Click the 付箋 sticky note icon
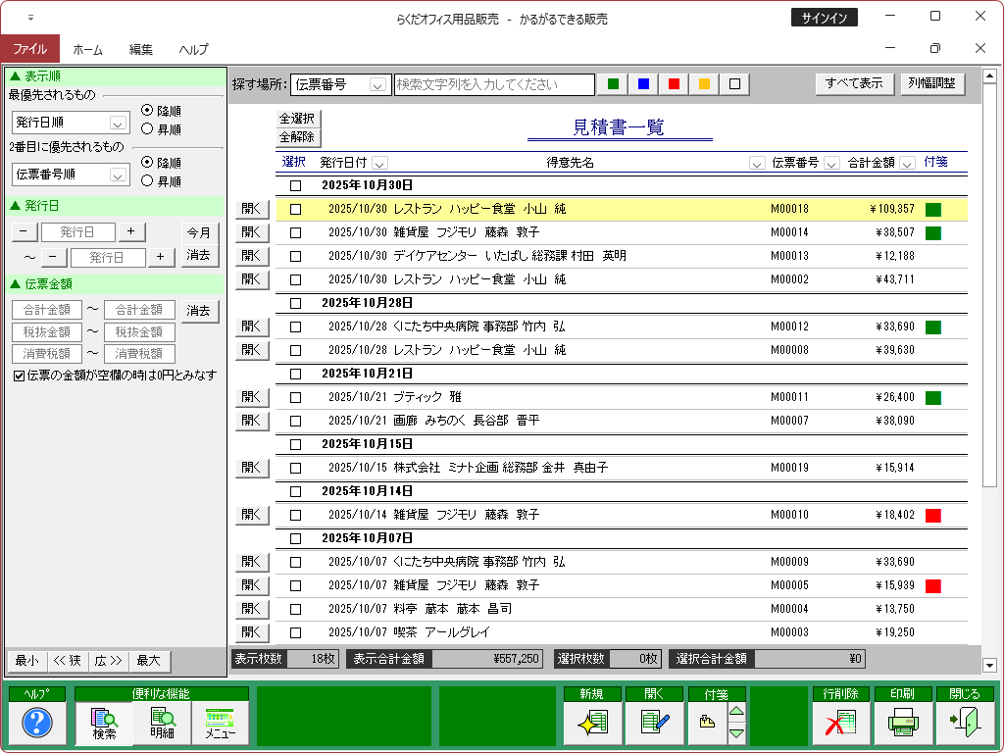1004x753 pixels. click(x=707, y=724)
